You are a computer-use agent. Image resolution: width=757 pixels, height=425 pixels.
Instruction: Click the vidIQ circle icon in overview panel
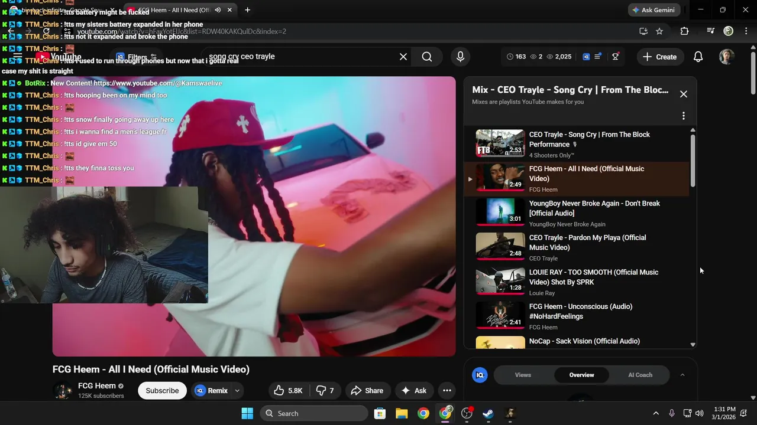pos(480,375)
